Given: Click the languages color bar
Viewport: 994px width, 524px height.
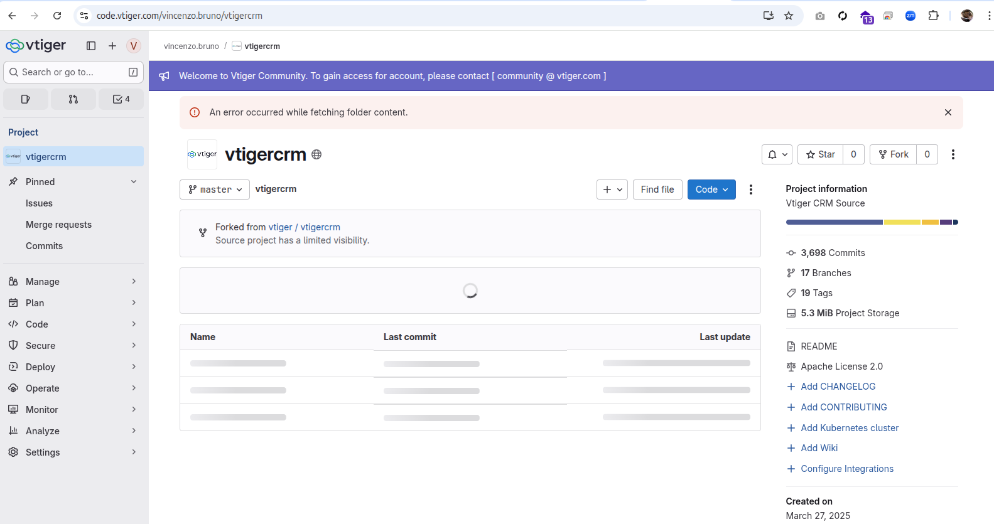Looking at the screenshot, I should (x=872, y=222).
